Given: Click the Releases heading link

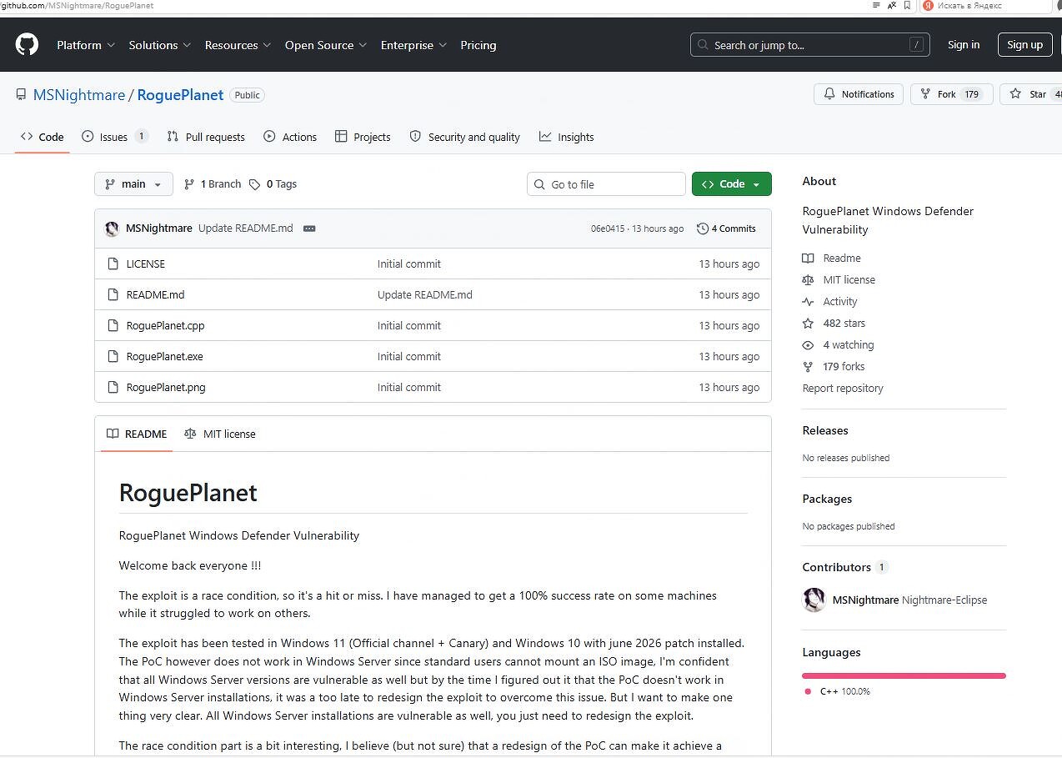Looking at the screenshot, I should tap(825, 430).
